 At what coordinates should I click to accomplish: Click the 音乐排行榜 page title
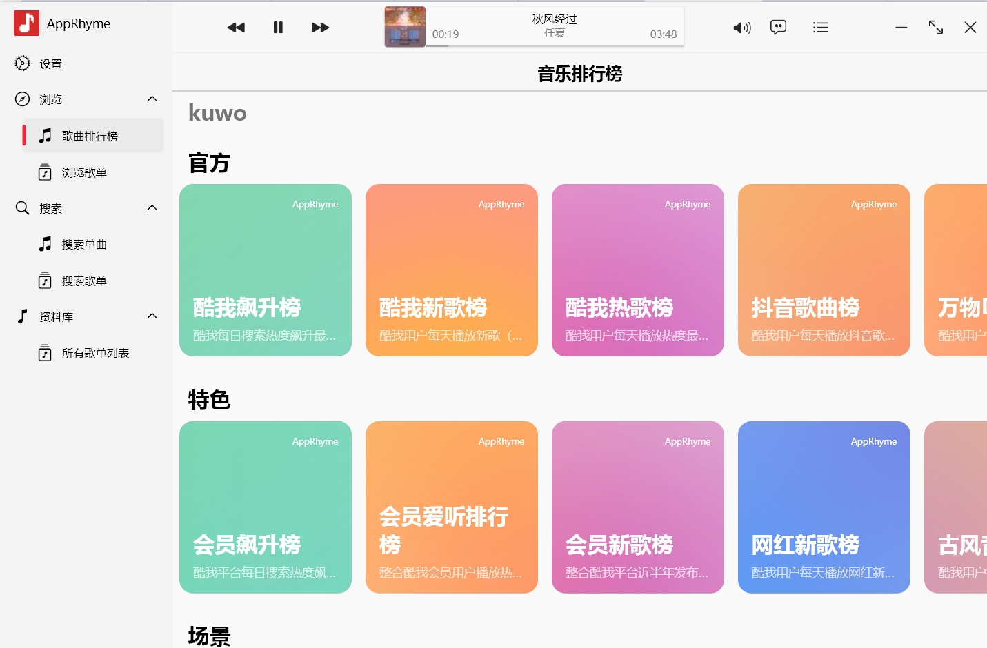[580, 74]
